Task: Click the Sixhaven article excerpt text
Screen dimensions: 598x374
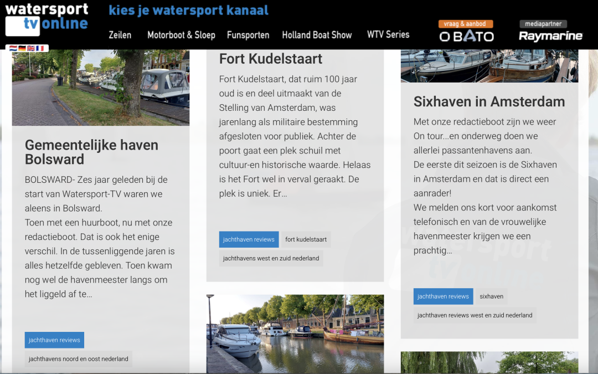Action: tap(485, 186)
